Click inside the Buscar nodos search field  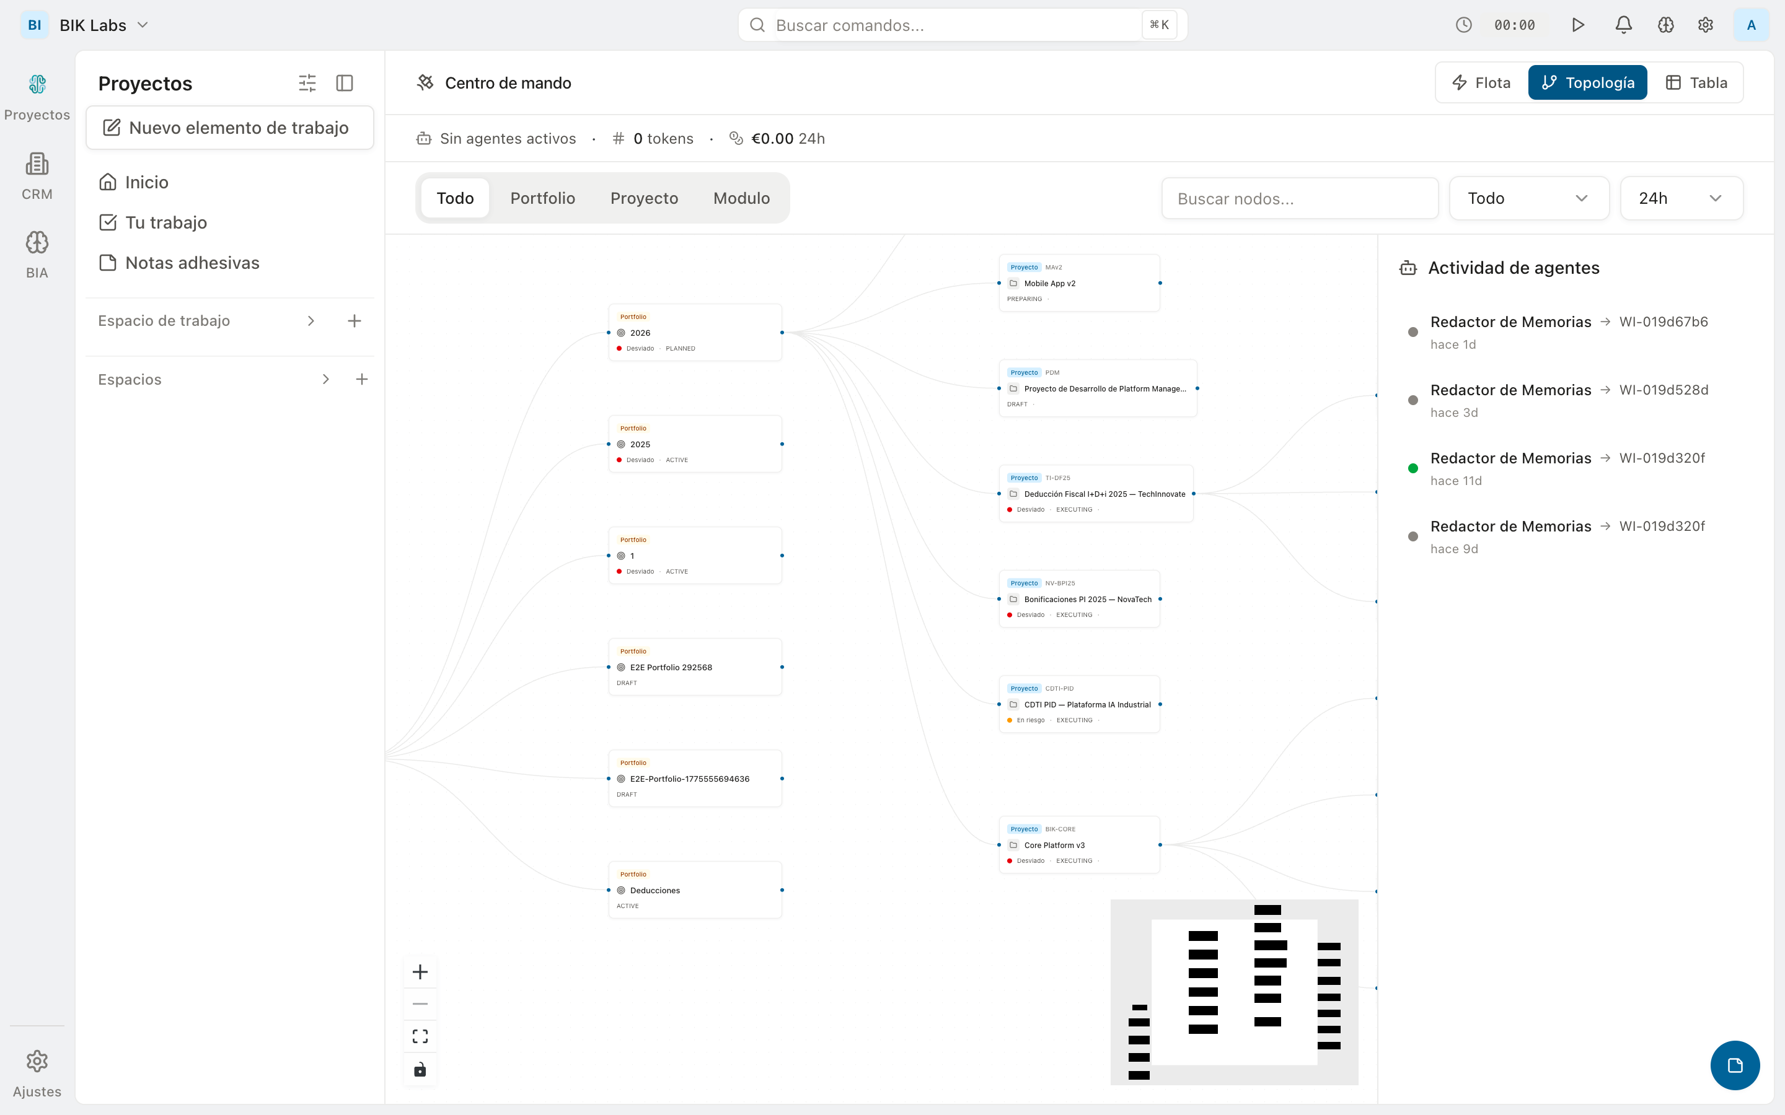coord(1299,198)
